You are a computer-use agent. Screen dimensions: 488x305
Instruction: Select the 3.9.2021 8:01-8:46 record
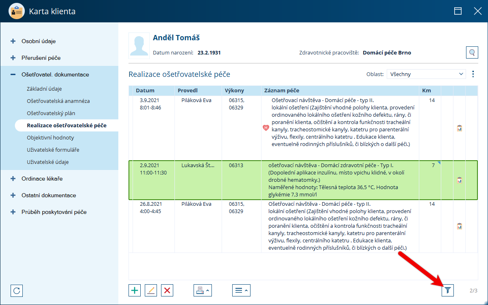[x=303, y=128]
